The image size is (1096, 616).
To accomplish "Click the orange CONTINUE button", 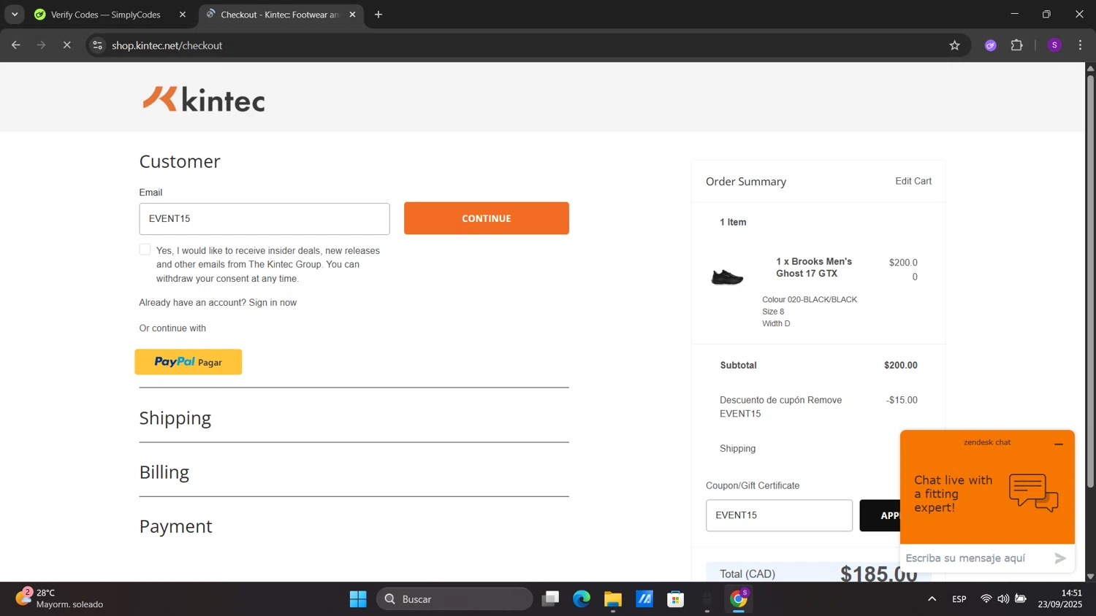I will [x=487, y=218].
